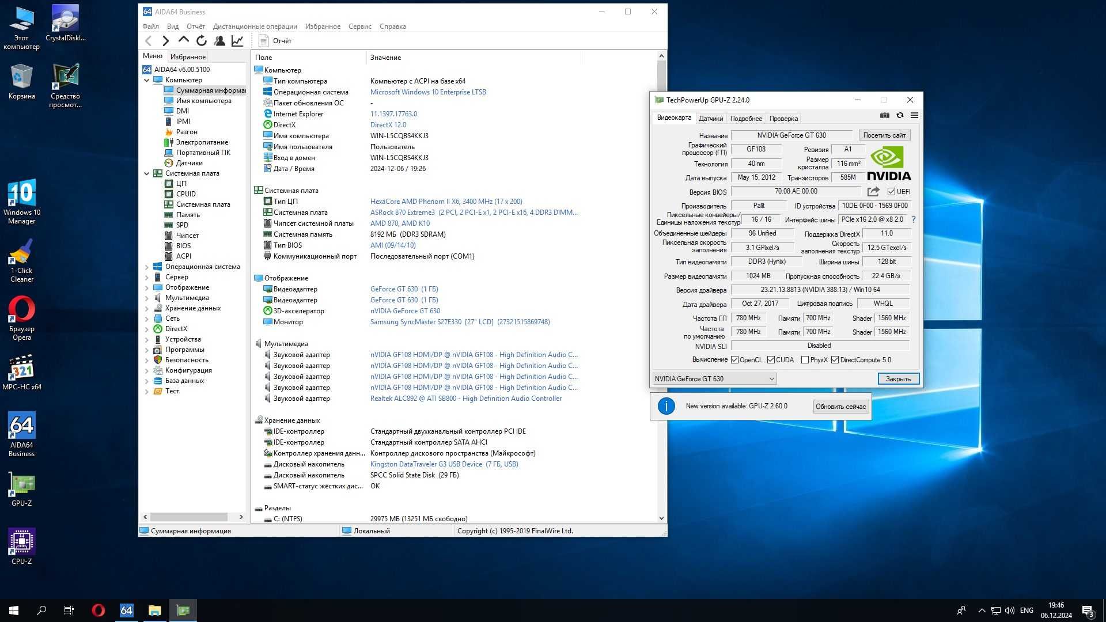Click taskbar search magnifier icon

point(41,610)
